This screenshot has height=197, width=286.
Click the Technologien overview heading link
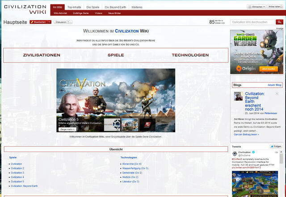(129, 157)
